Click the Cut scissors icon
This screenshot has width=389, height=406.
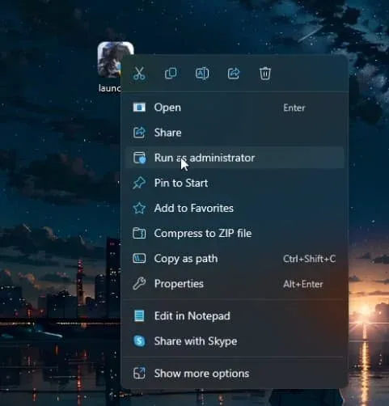click(139, 74)
